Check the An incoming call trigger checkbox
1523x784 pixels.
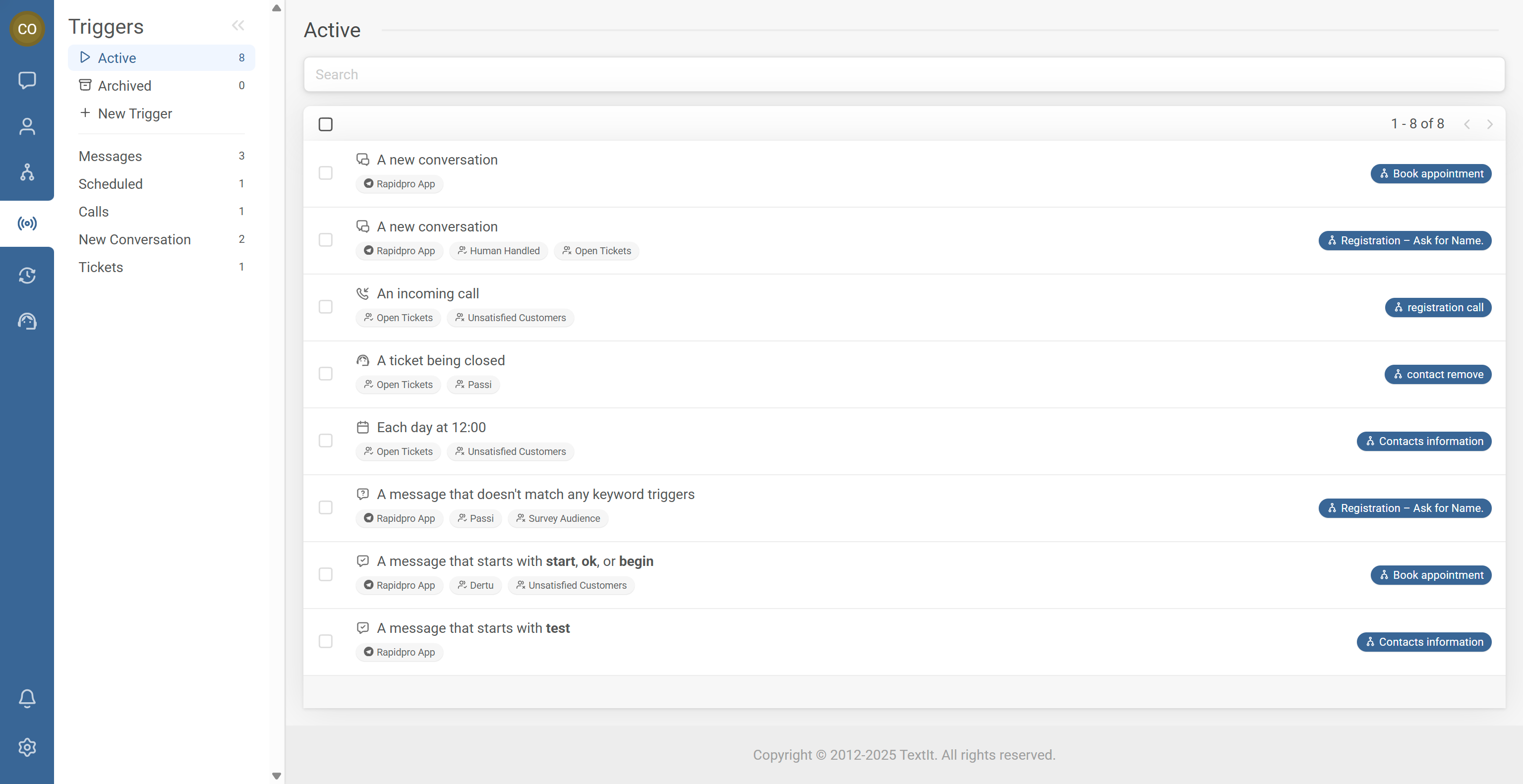[325, 307]
